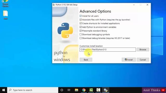The image size is (166, 93).
Task: Uncheck Precompile standard library
Action: [x=81, y=31]
